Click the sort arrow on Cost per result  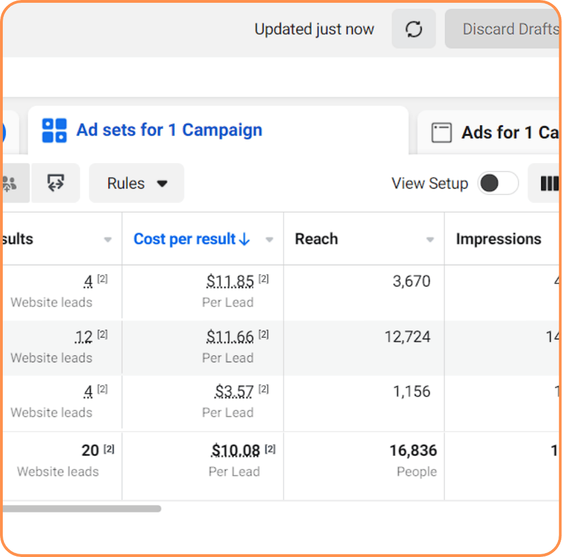[244, 239]
